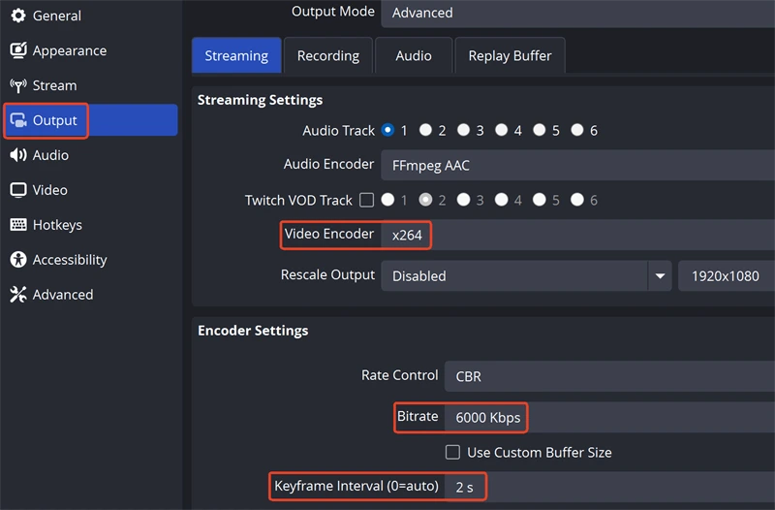The height and width of the screenshot is (510, 775).
Task: Switch to the Streaming tab
Action: [x=236, y=55]
